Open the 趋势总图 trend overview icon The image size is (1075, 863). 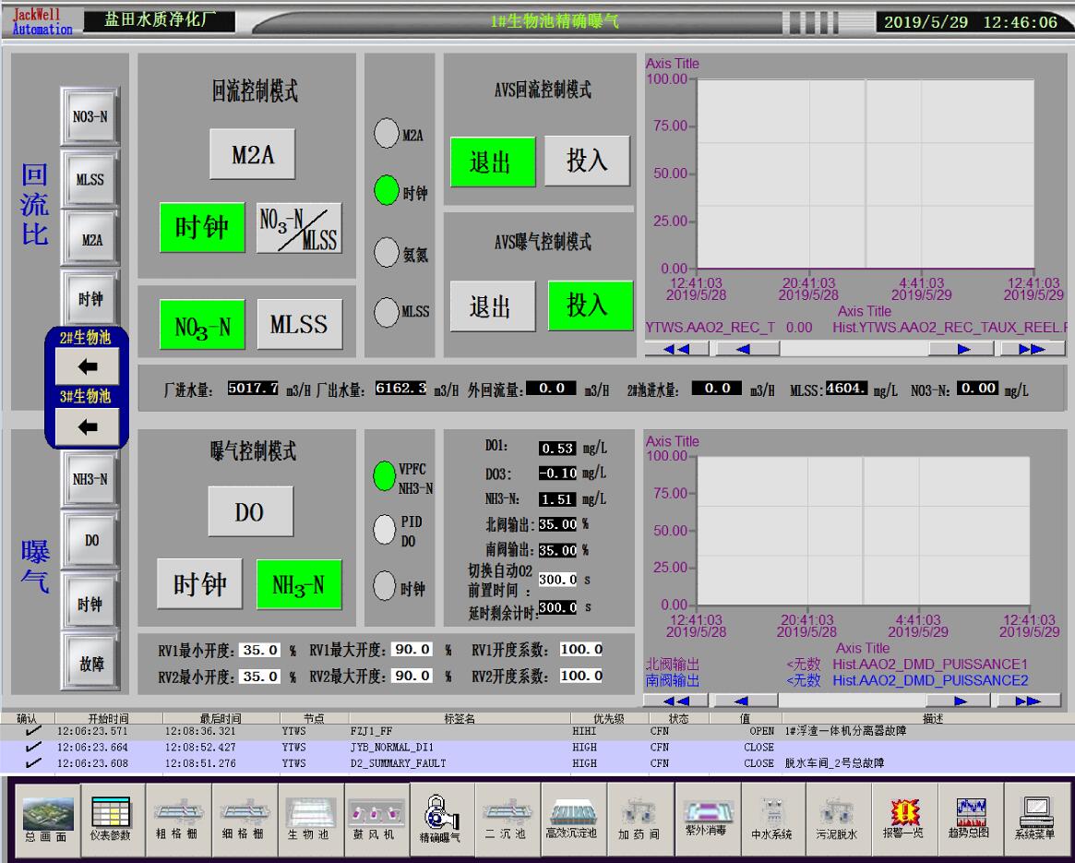click(x=969, y=821)
